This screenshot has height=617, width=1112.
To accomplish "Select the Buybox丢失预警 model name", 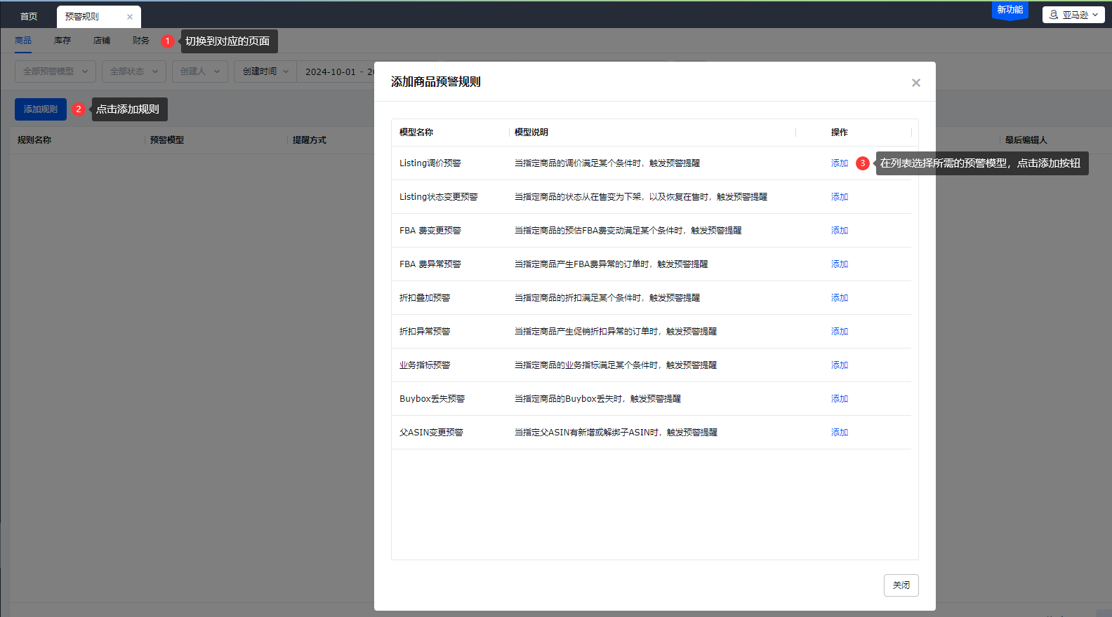I will pos(432,399).
